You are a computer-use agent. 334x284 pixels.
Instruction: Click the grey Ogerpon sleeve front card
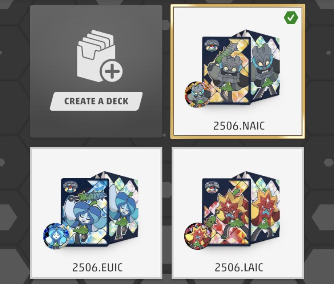(226, 71)
